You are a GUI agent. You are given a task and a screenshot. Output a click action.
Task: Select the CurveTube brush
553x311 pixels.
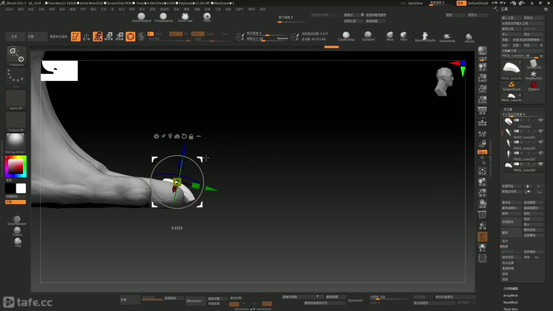[185, 18]
